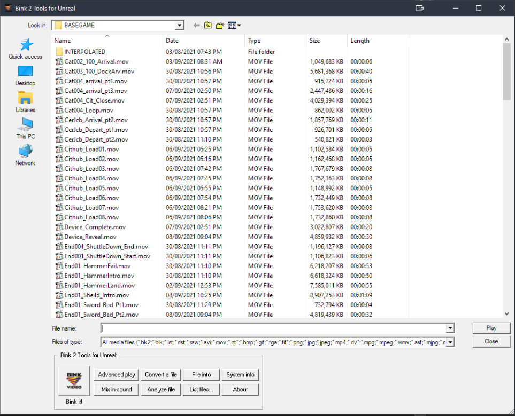The height and width of the screenshot is (416, 515).
Task: Click the Play button
Action: pos(491,328)
